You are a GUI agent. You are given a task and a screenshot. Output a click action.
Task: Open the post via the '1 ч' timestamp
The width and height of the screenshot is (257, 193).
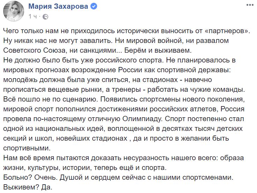(x=33, y=16)
